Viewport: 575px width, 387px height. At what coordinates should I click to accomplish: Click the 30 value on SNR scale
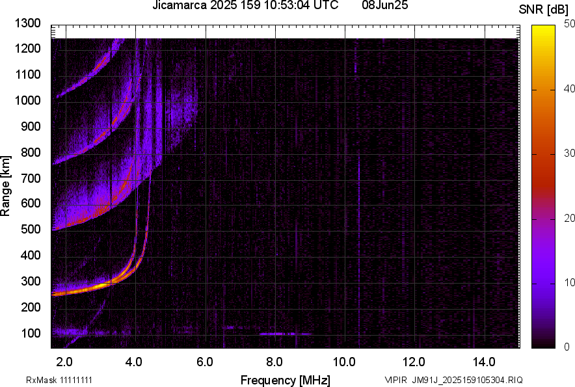(x=570, y=153)
